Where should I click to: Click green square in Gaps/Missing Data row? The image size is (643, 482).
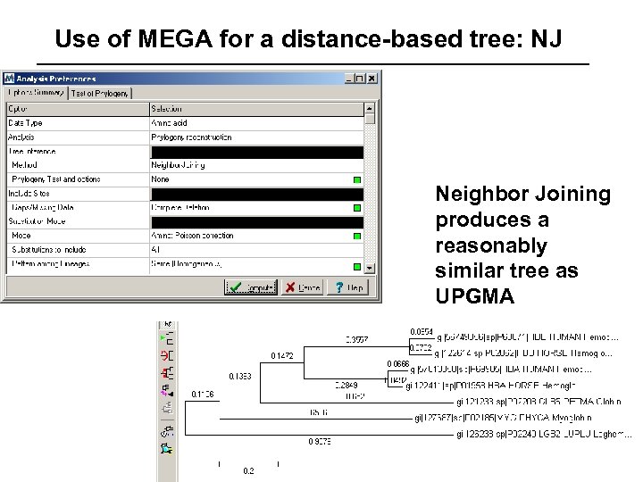(357, 208)
